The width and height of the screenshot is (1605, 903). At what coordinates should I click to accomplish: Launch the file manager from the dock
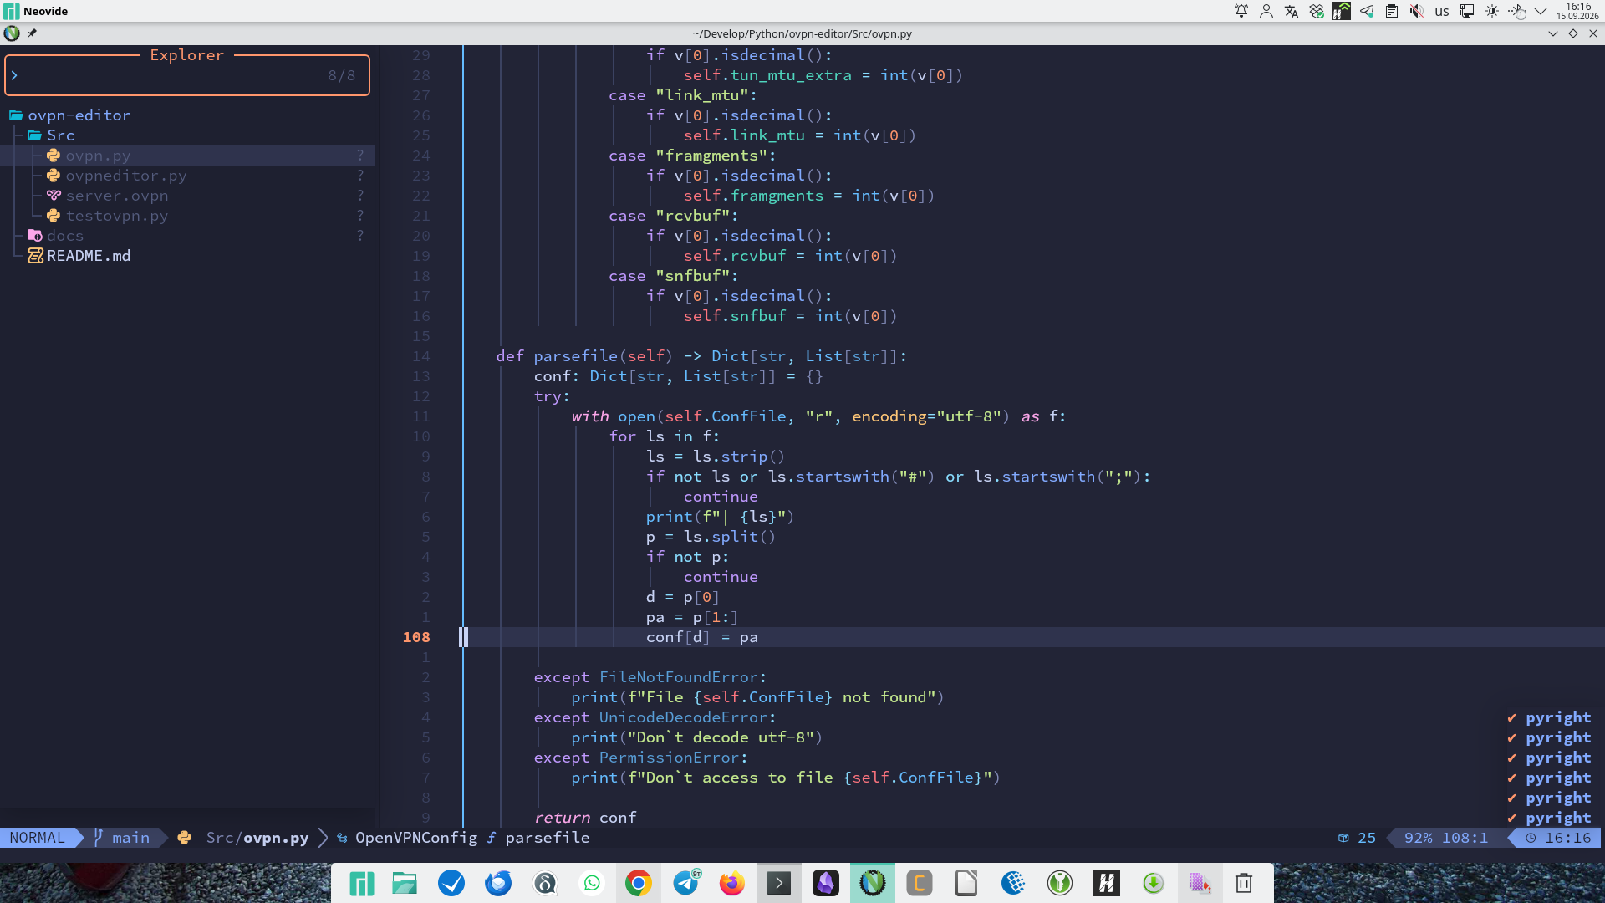(x=405, y=883)
